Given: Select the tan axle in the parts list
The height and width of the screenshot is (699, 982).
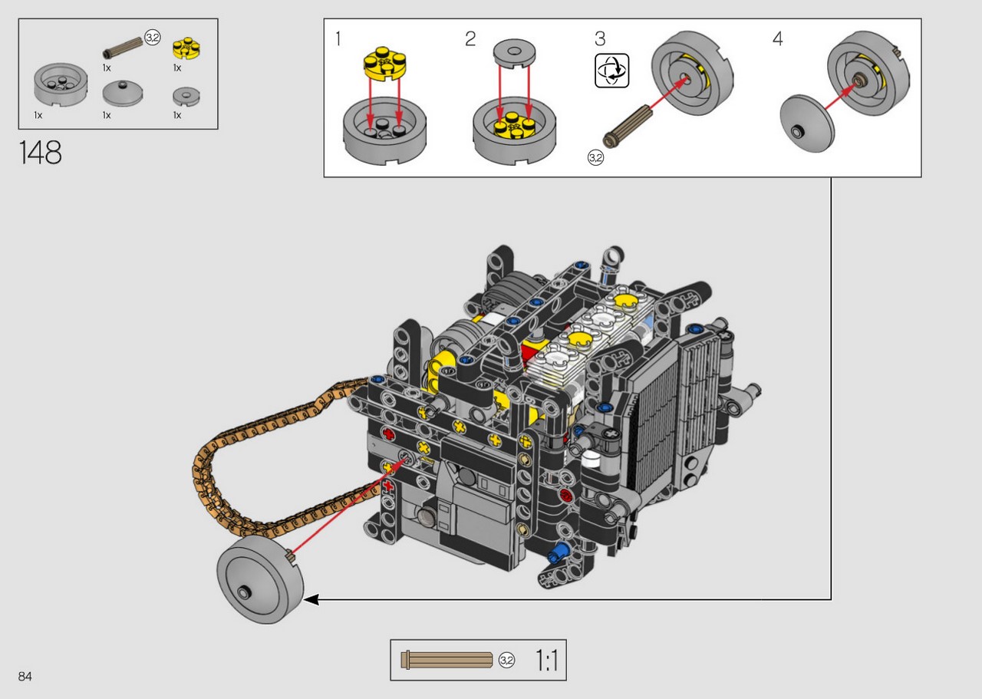Looking at the screenshot, I should (124, 48).
